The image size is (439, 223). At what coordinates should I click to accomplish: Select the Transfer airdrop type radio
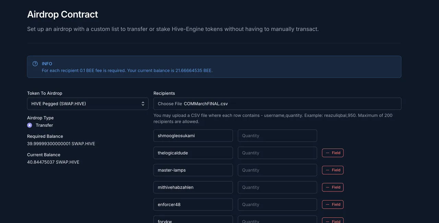(29, 125)
